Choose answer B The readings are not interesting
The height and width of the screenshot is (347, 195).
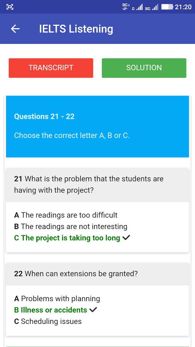(71, 226)
